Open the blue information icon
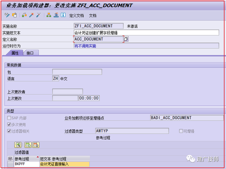The height and width of the screenshot is (169, 226). (63, 15)
